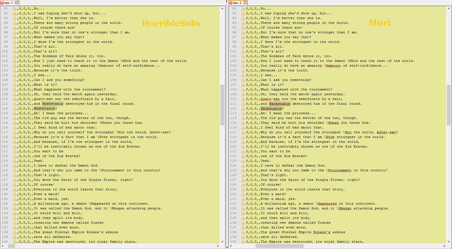Screen dimensions: 452x249
Task: Click warning marker on line 125, right pane
Action: [243, 170]
